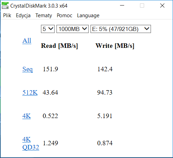Open the Plik menu
Screen dimensions: 173x158
7,15
